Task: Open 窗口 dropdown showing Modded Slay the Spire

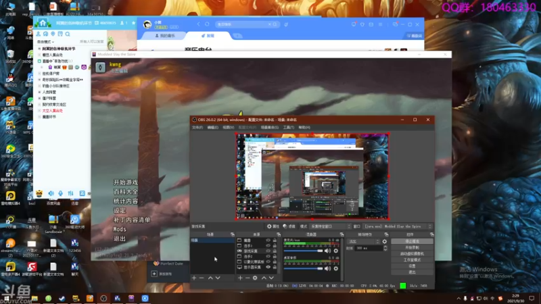Action: (398, 226)
